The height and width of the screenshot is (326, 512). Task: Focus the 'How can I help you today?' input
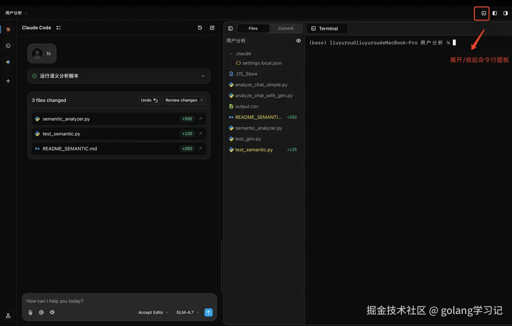(x=119, y=301)
